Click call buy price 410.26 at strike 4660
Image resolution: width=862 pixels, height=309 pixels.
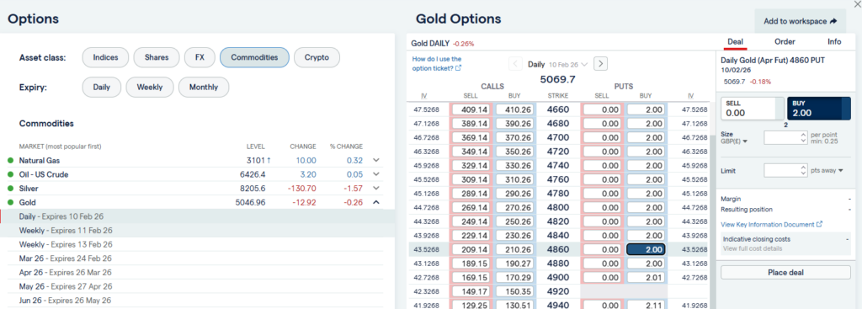[x=515, y=109]
